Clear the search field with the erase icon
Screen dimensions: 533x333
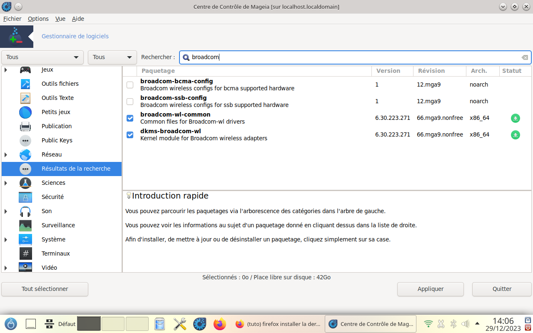pos(525,57)
